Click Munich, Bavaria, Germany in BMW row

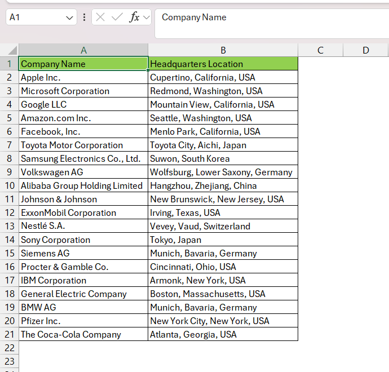(223, 307)
